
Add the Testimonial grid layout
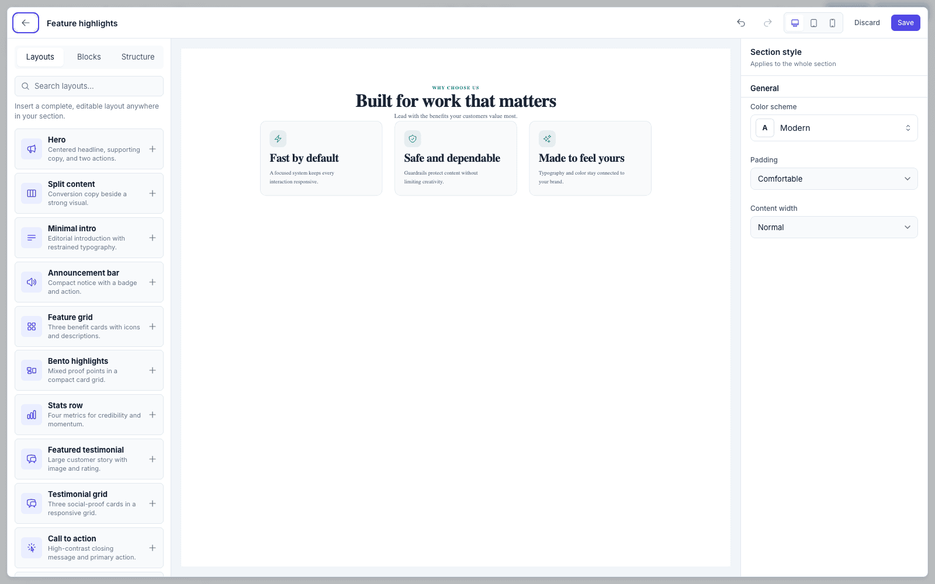153,503
